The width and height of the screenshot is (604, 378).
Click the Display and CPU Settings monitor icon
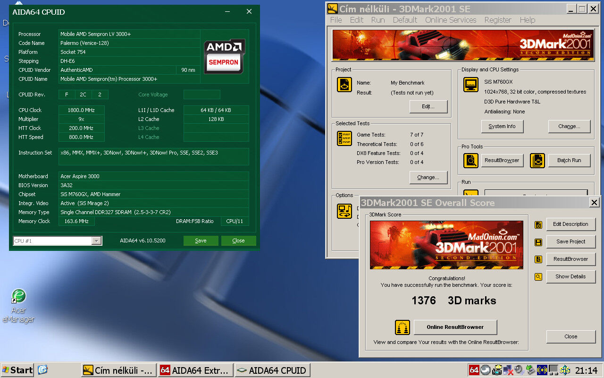471,85
